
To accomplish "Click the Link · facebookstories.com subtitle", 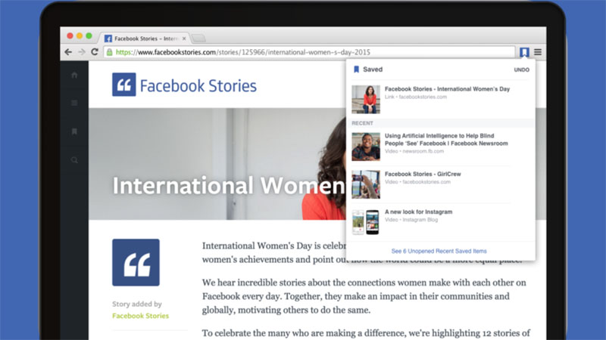I will [x=415, y=97].
